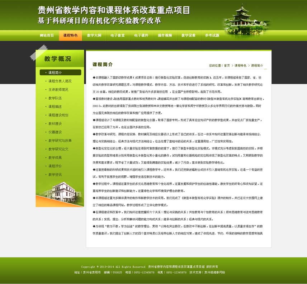View 课程建设规划 from the sidebar
The image size is (307, 284).
[x=58, y=115]
